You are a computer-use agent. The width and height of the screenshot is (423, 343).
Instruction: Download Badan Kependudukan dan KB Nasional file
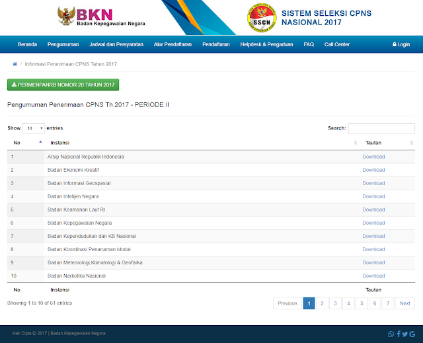tap(373, 236)
